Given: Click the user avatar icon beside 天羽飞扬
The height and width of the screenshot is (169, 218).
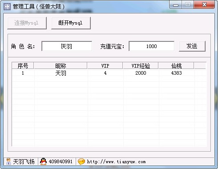Looking at the screenshot, I should pos(8,161).
